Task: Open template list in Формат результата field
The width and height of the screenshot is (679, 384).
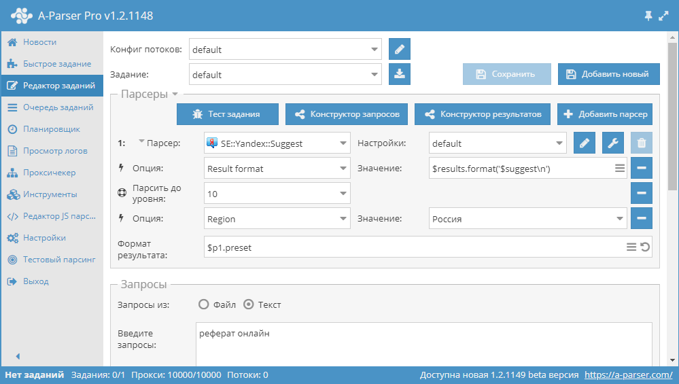Action: coord(631,247)
